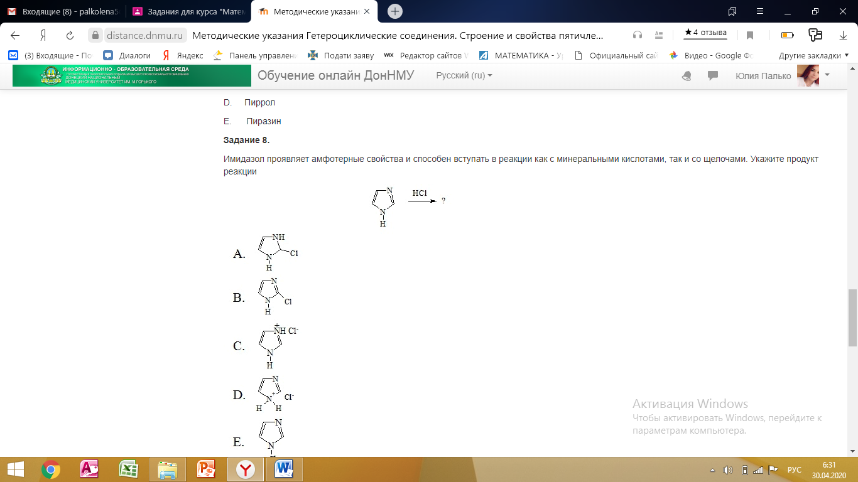This screenshot has width=858, height=482.
Task: Open new tab with plus button
Action: point(394,11)
